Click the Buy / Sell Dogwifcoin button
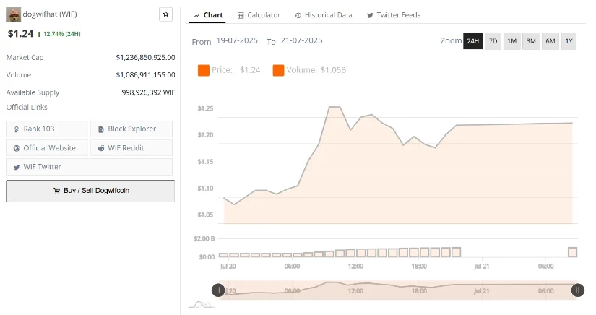This screenshot has height=315, width=596. tap(90, 191)
